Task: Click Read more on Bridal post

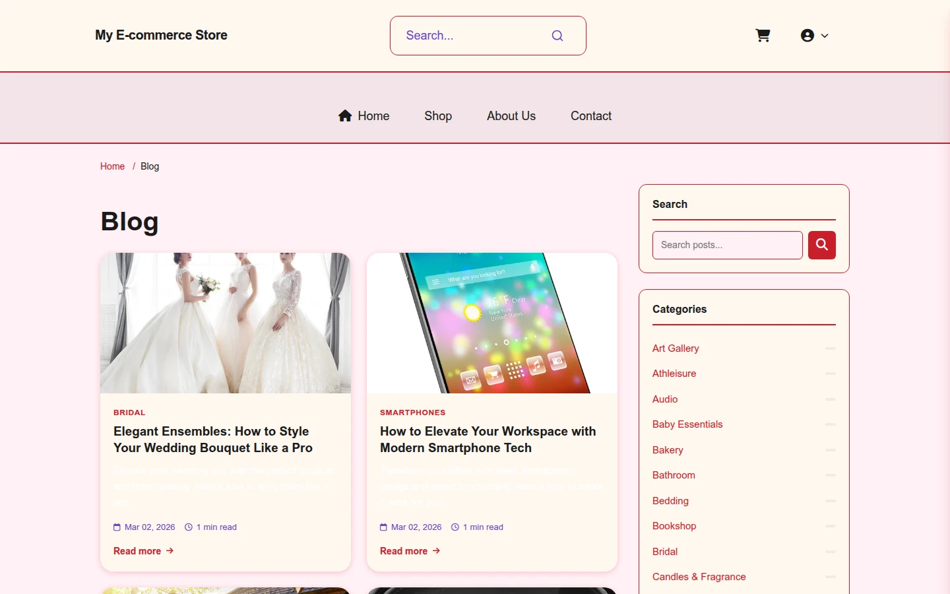Action: point(137,551)
